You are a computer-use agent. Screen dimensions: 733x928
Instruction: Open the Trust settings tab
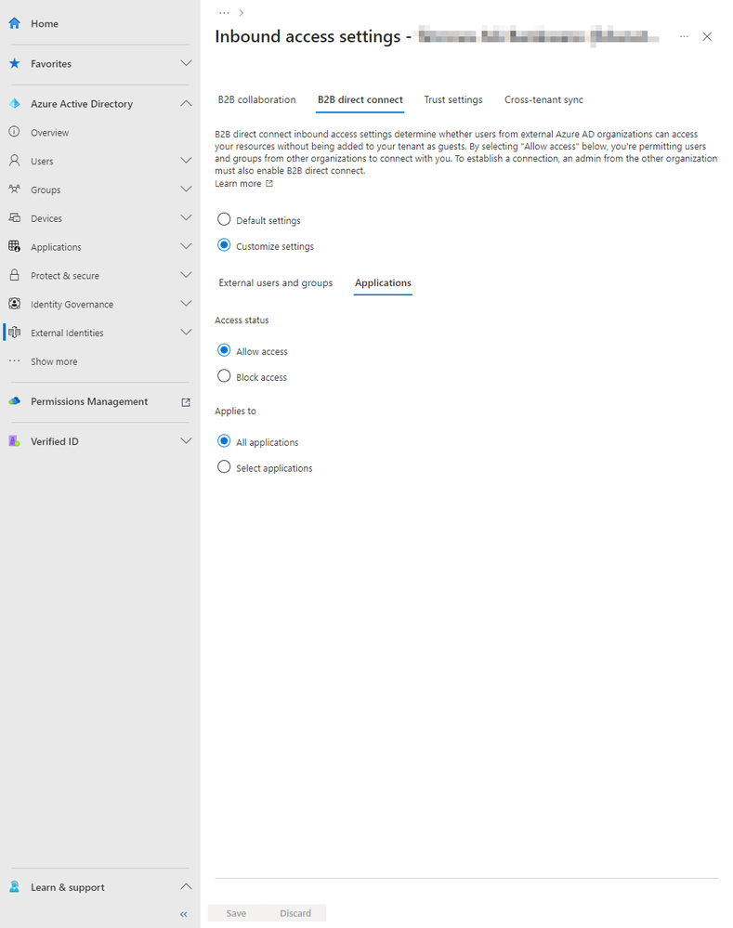(453, 100)
